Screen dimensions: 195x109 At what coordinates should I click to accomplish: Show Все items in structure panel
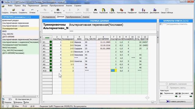[x=26, y=102]
